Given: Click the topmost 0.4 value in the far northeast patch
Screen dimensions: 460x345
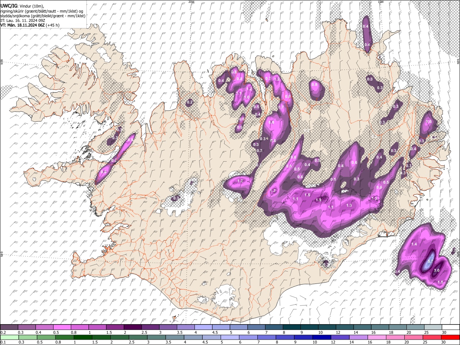Looking at the screenshot, I should click(366, 27).
